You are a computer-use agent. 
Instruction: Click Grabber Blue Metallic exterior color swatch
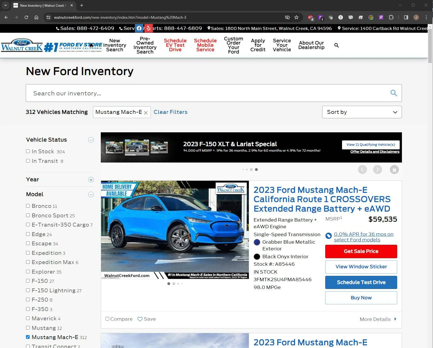click(257, 242)
